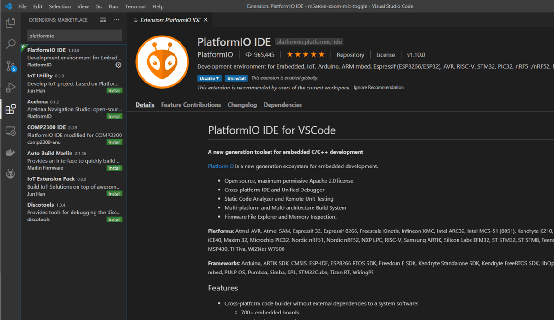Viewport: 554px width, 320px height.
Task: Open the License link
Action: (x=385, y=55)
